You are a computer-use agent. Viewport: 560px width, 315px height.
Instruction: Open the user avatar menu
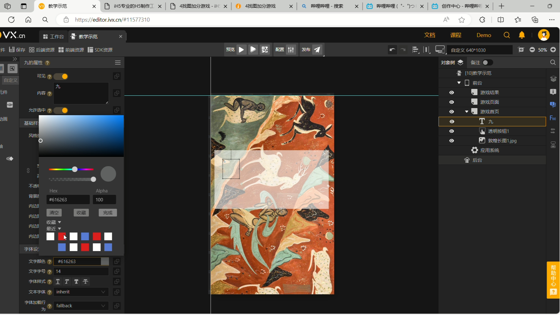coord(544,35)
